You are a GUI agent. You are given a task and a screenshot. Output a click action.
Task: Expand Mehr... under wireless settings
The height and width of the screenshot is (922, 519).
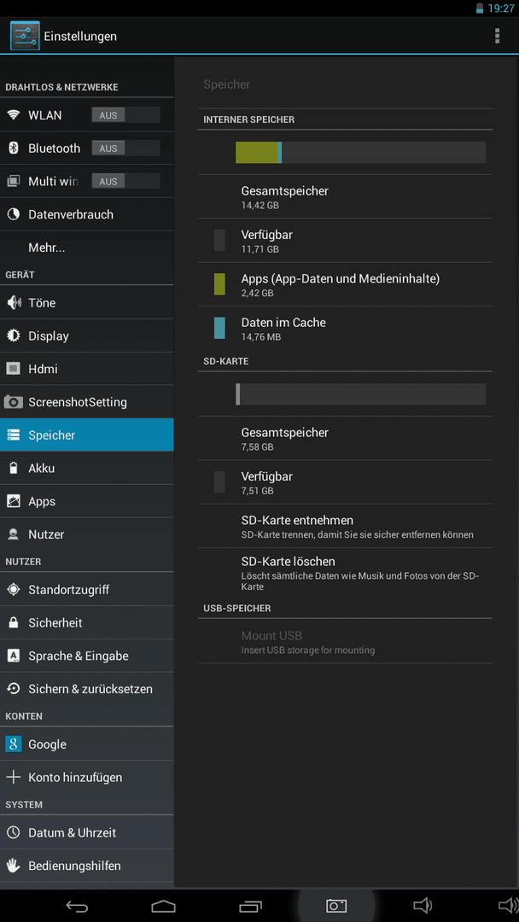[x=87, y=248]
